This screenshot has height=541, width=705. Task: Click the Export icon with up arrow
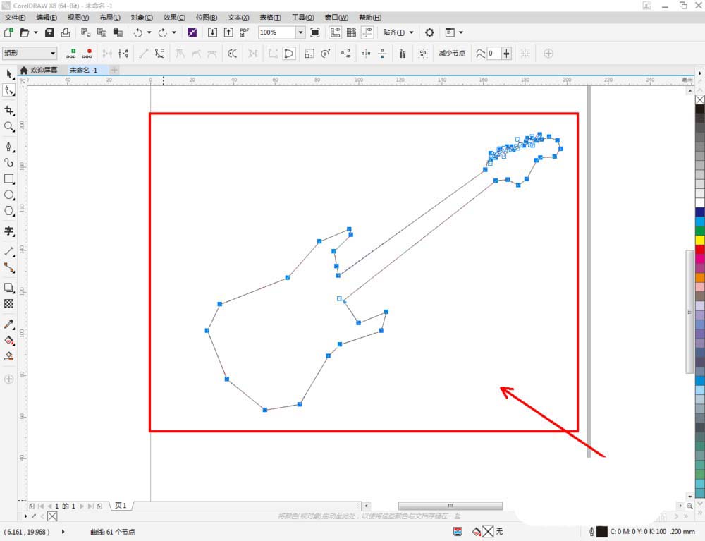(x=228, y=32)
